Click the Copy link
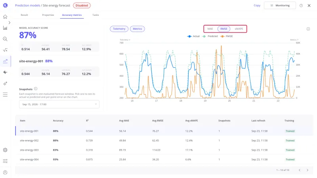Viewport: 317px width, 178px height. tap(257, 6)
